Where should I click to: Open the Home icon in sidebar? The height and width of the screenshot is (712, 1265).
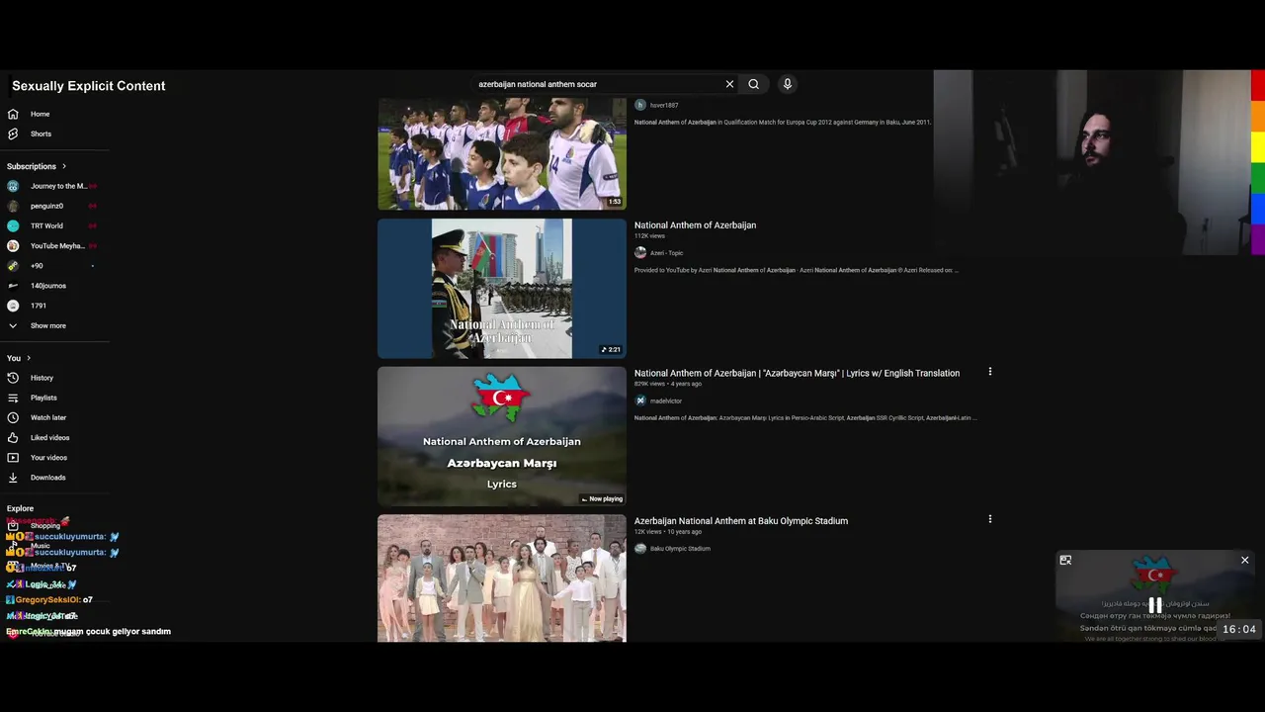coord(13,114)
